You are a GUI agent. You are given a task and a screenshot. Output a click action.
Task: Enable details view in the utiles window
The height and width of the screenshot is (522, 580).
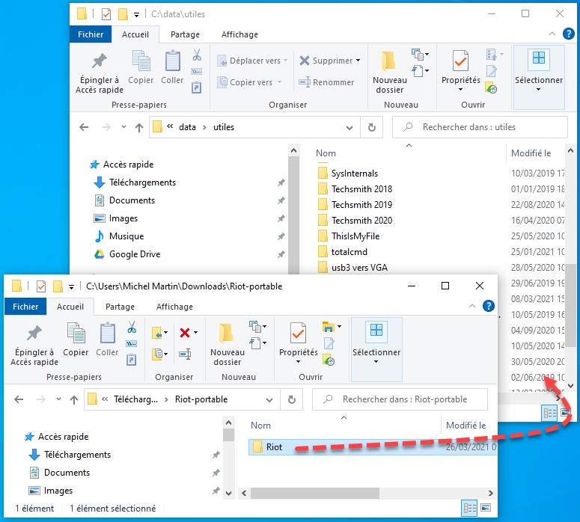click(549, 412)
